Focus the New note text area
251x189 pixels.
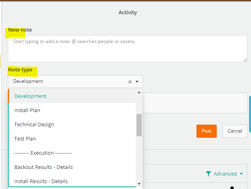(127, 48)
